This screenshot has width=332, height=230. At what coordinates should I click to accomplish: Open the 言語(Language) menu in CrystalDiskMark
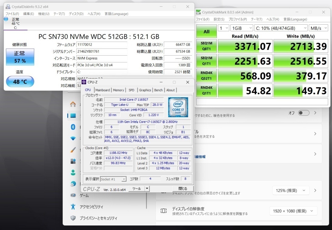click(295, 19)
